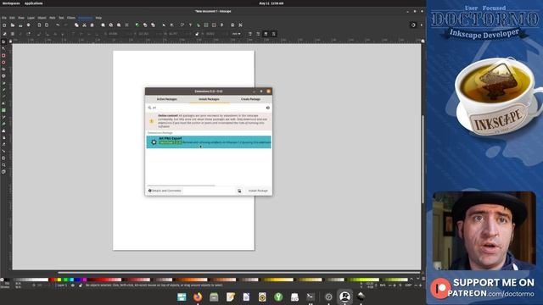Click the Paste toolbar icon
Viewport: 543px width, 305px height.
[92, 25]
